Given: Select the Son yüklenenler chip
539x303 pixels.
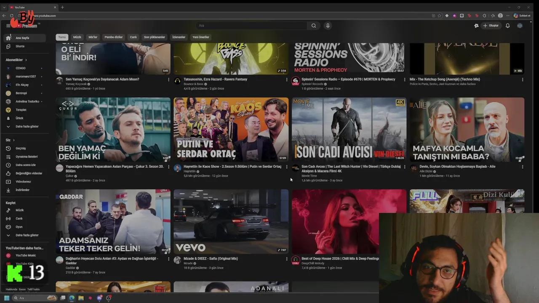Looking at the screenshot, I should (x=155, y=37).
